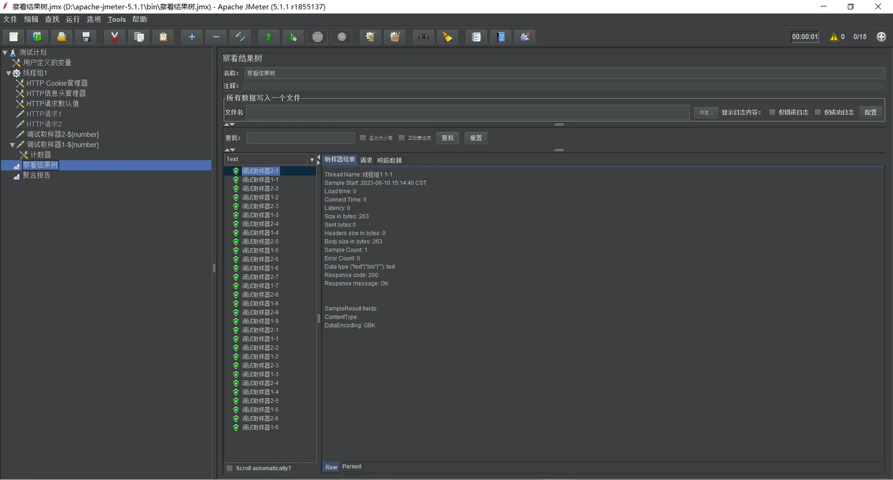This screenshot has height=480, width=893.
Task: Collapse the 线程组1 tree node
Action: 8,73
